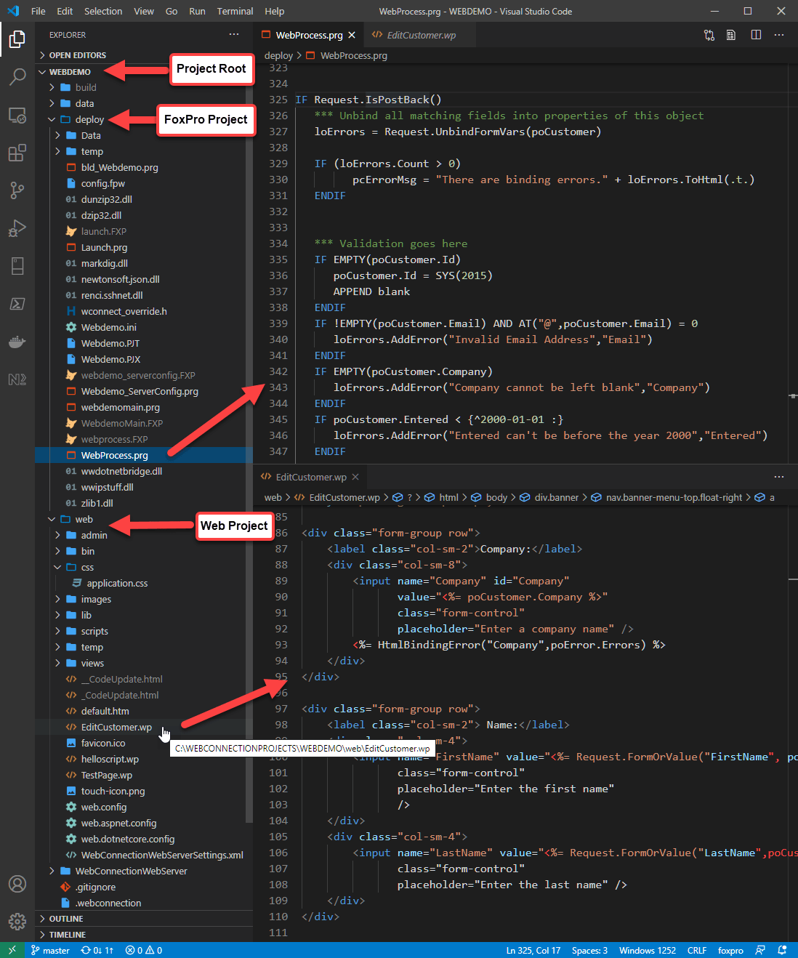Open the Extensions view

point(17,153)
